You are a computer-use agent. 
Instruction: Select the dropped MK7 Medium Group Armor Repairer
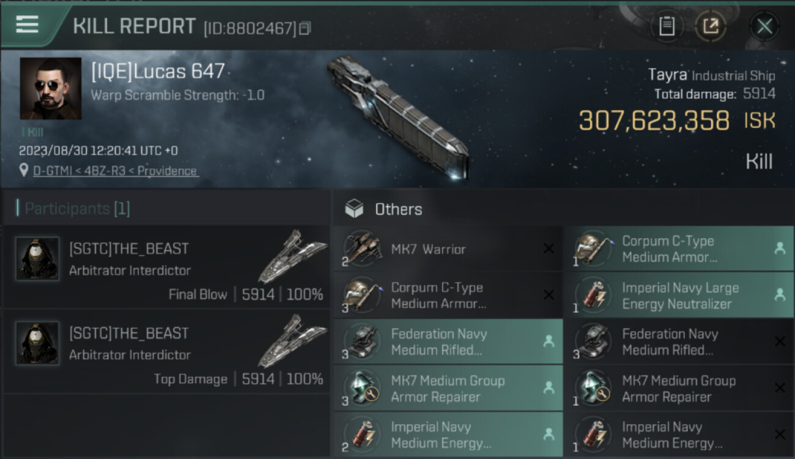448,388
